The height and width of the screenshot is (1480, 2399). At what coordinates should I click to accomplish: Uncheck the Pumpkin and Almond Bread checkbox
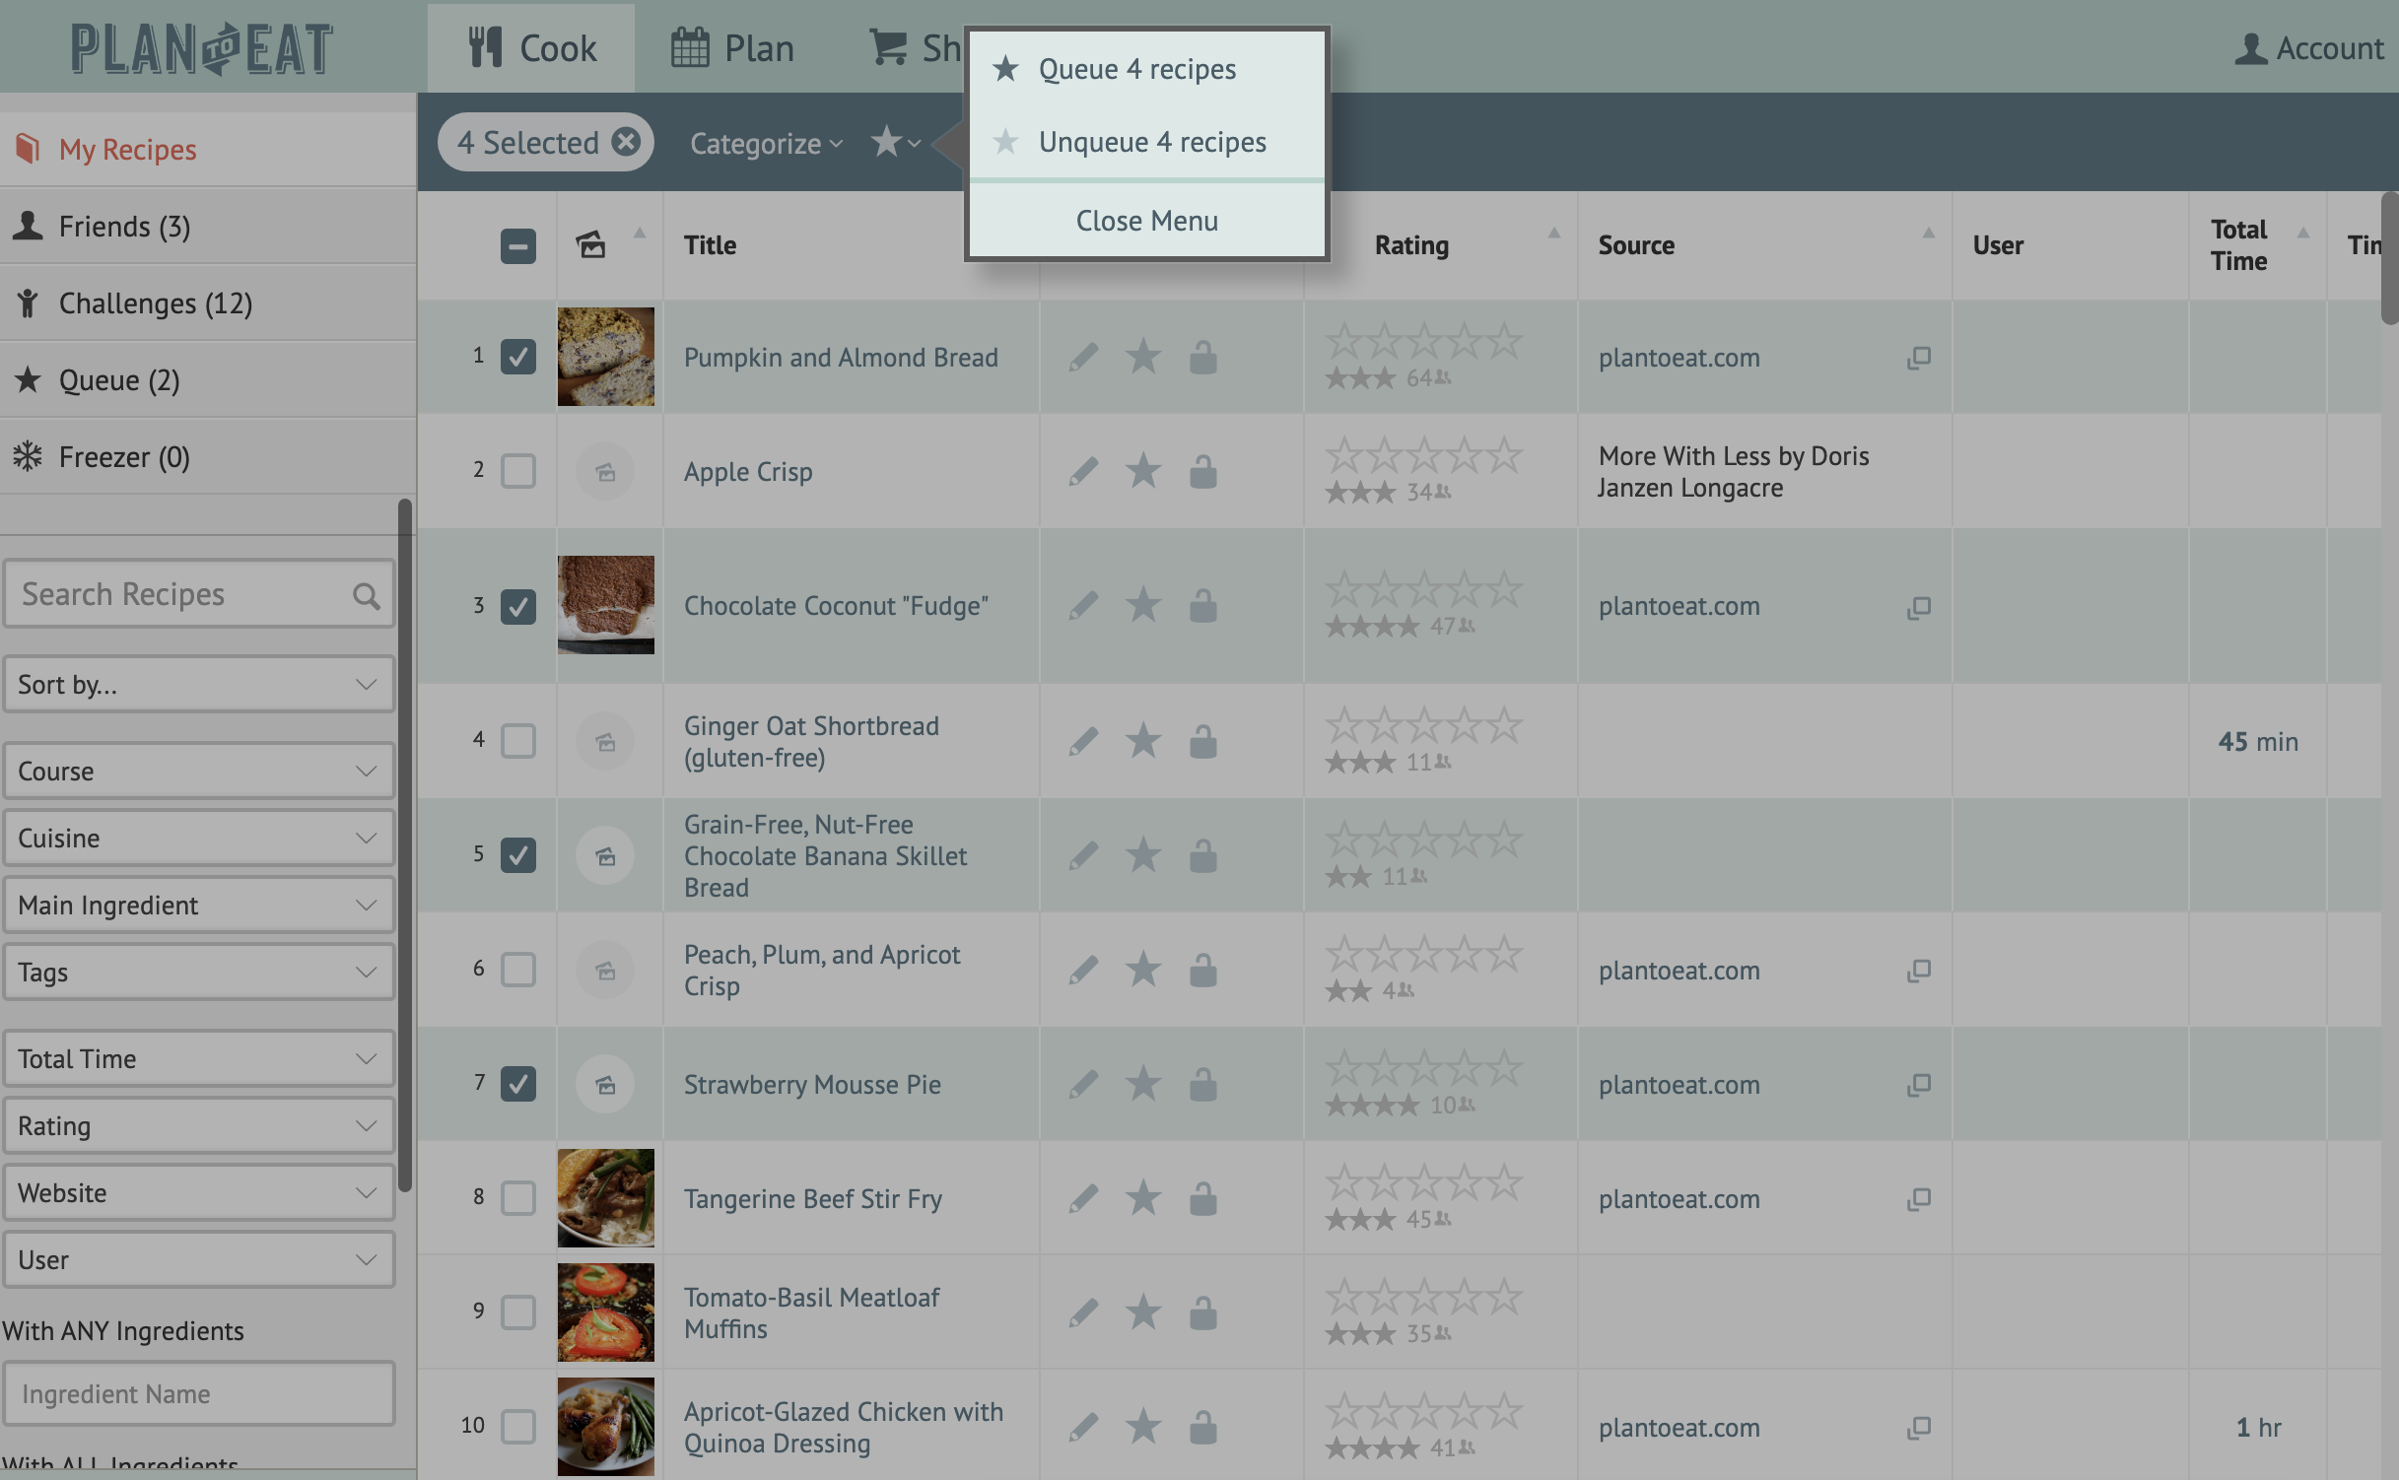tap(518, 357)
